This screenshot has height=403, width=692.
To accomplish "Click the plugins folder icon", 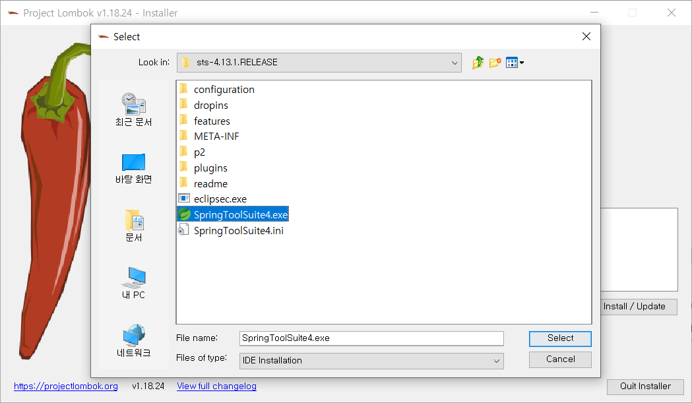I will tap(184, 168).
